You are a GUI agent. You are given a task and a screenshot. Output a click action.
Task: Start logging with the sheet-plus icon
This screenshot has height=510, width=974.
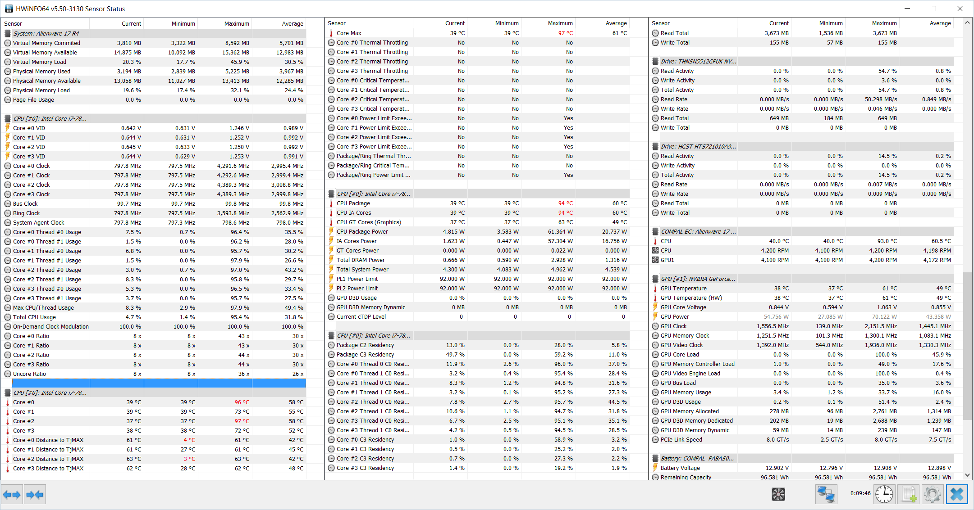908,494
